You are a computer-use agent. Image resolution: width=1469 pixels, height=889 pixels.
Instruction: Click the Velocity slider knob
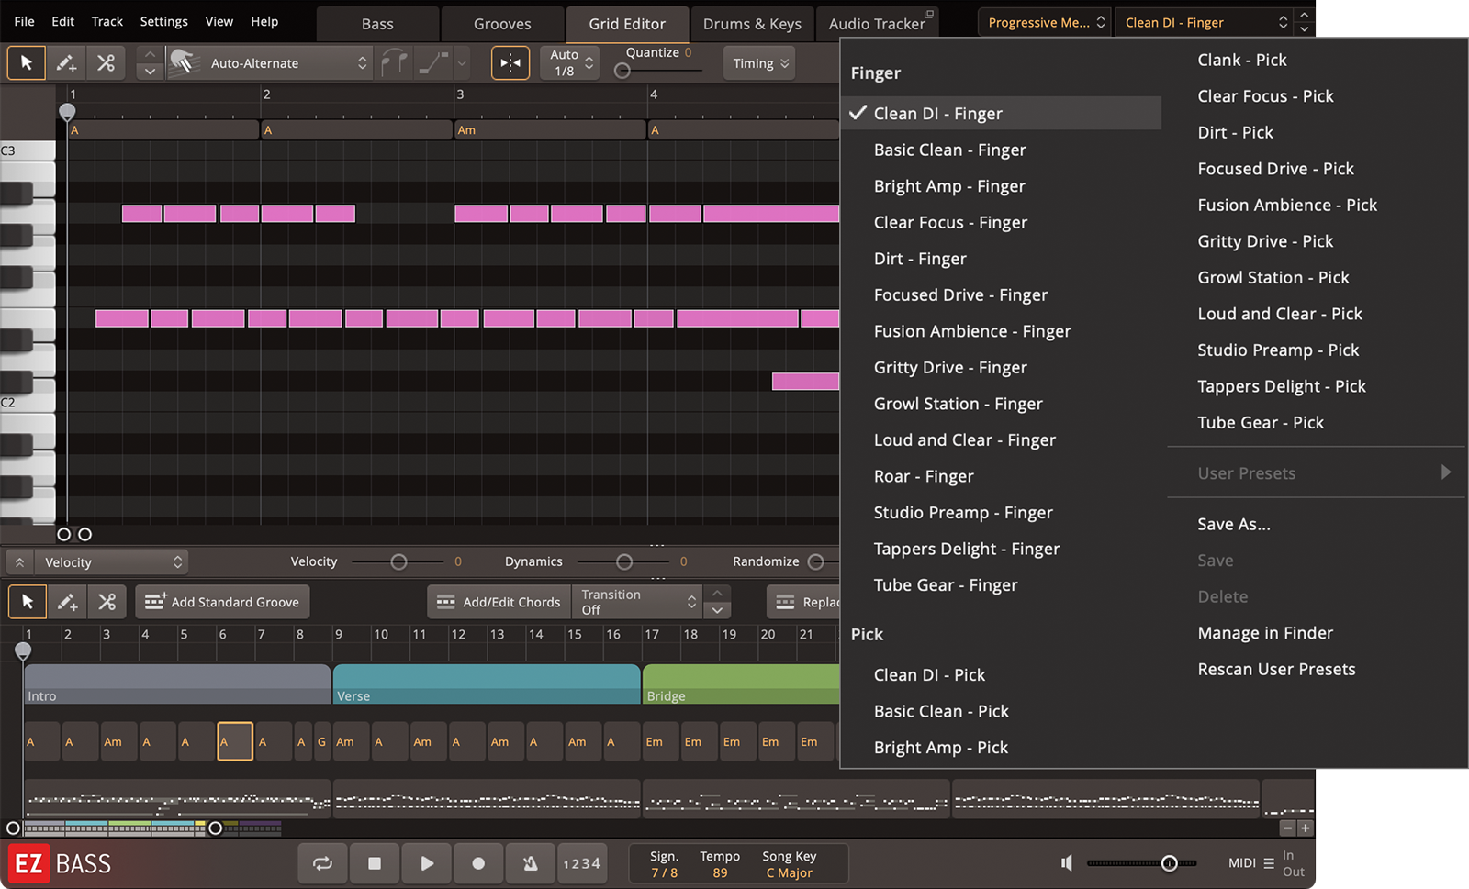pyautogui.click(x=398, y=561)
